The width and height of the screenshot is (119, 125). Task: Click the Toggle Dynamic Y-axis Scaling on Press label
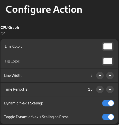click(x=37, y=117)
